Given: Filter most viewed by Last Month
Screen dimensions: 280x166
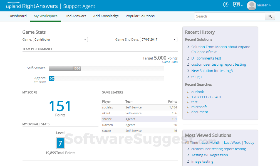Looking at the screenshot, I should pyautogui.click(x=211, y=143).
